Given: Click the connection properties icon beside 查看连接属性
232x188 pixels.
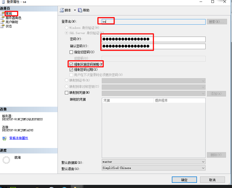Looking at the screenshot, I should (x=4, y=138).
